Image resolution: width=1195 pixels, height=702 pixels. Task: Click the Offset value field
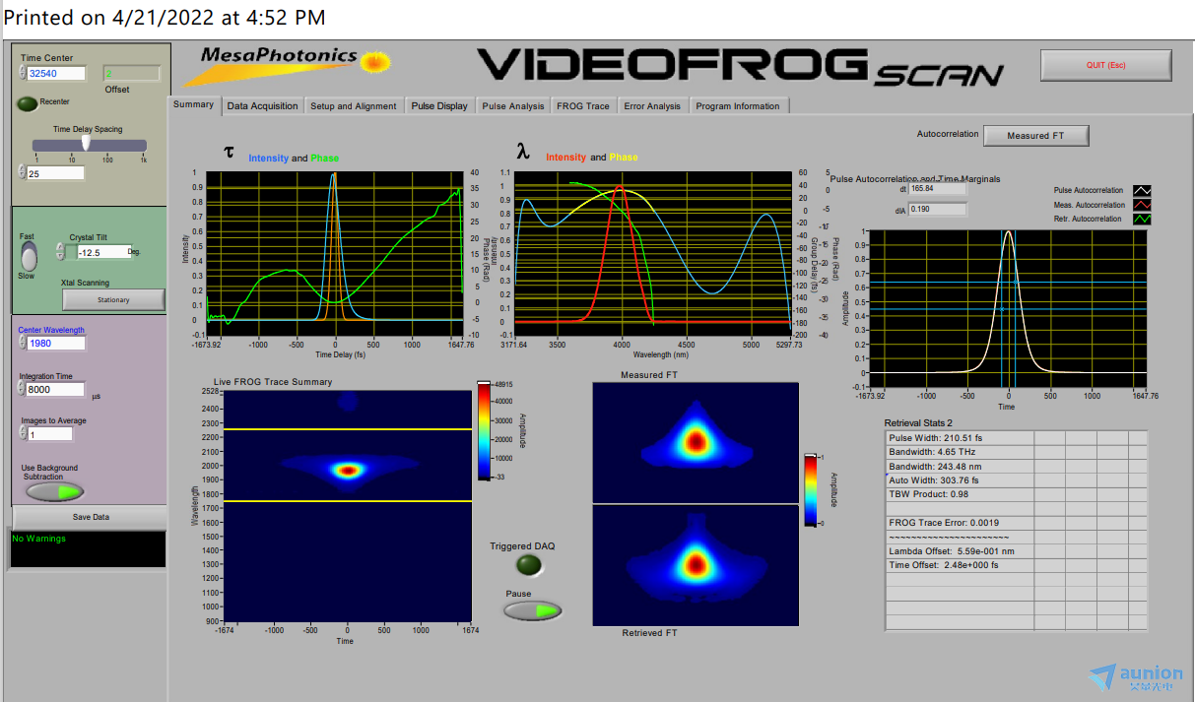[x=131, y=73]
